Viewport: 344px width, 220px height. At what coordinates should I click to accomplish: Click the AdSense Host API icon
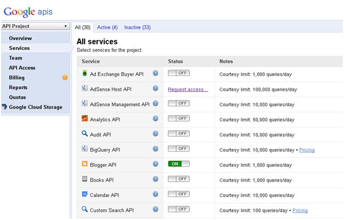tap(84, 88)
